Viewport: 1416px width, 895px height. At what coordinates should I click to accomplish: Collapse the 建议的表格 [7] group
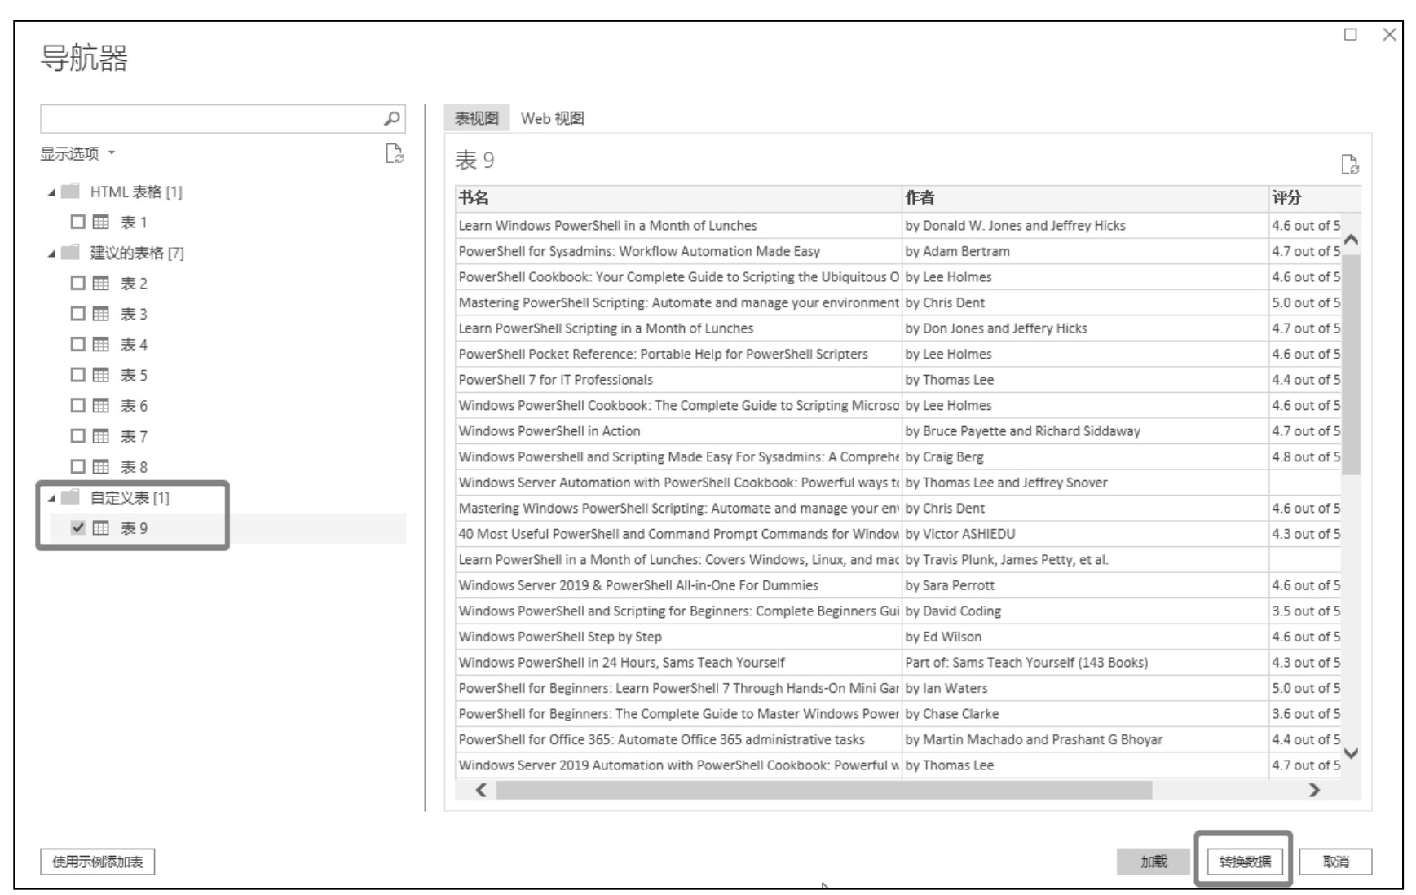tap(51, 254)
